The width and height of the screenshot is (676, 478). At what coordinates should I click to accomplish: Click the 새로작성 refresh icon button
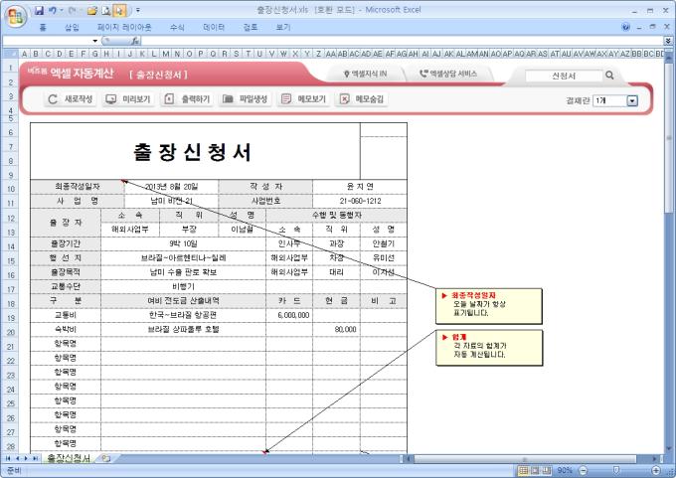(71, 99)
